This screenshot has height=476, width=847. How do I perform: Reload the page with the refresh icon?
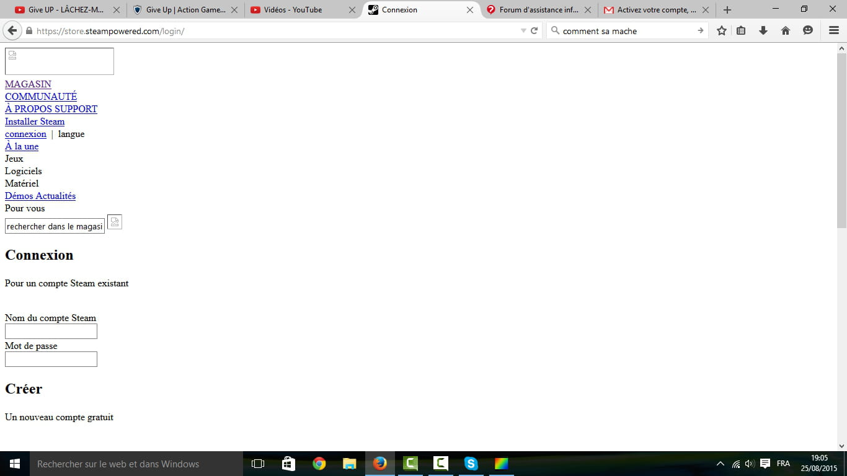(x=534, y=30)
